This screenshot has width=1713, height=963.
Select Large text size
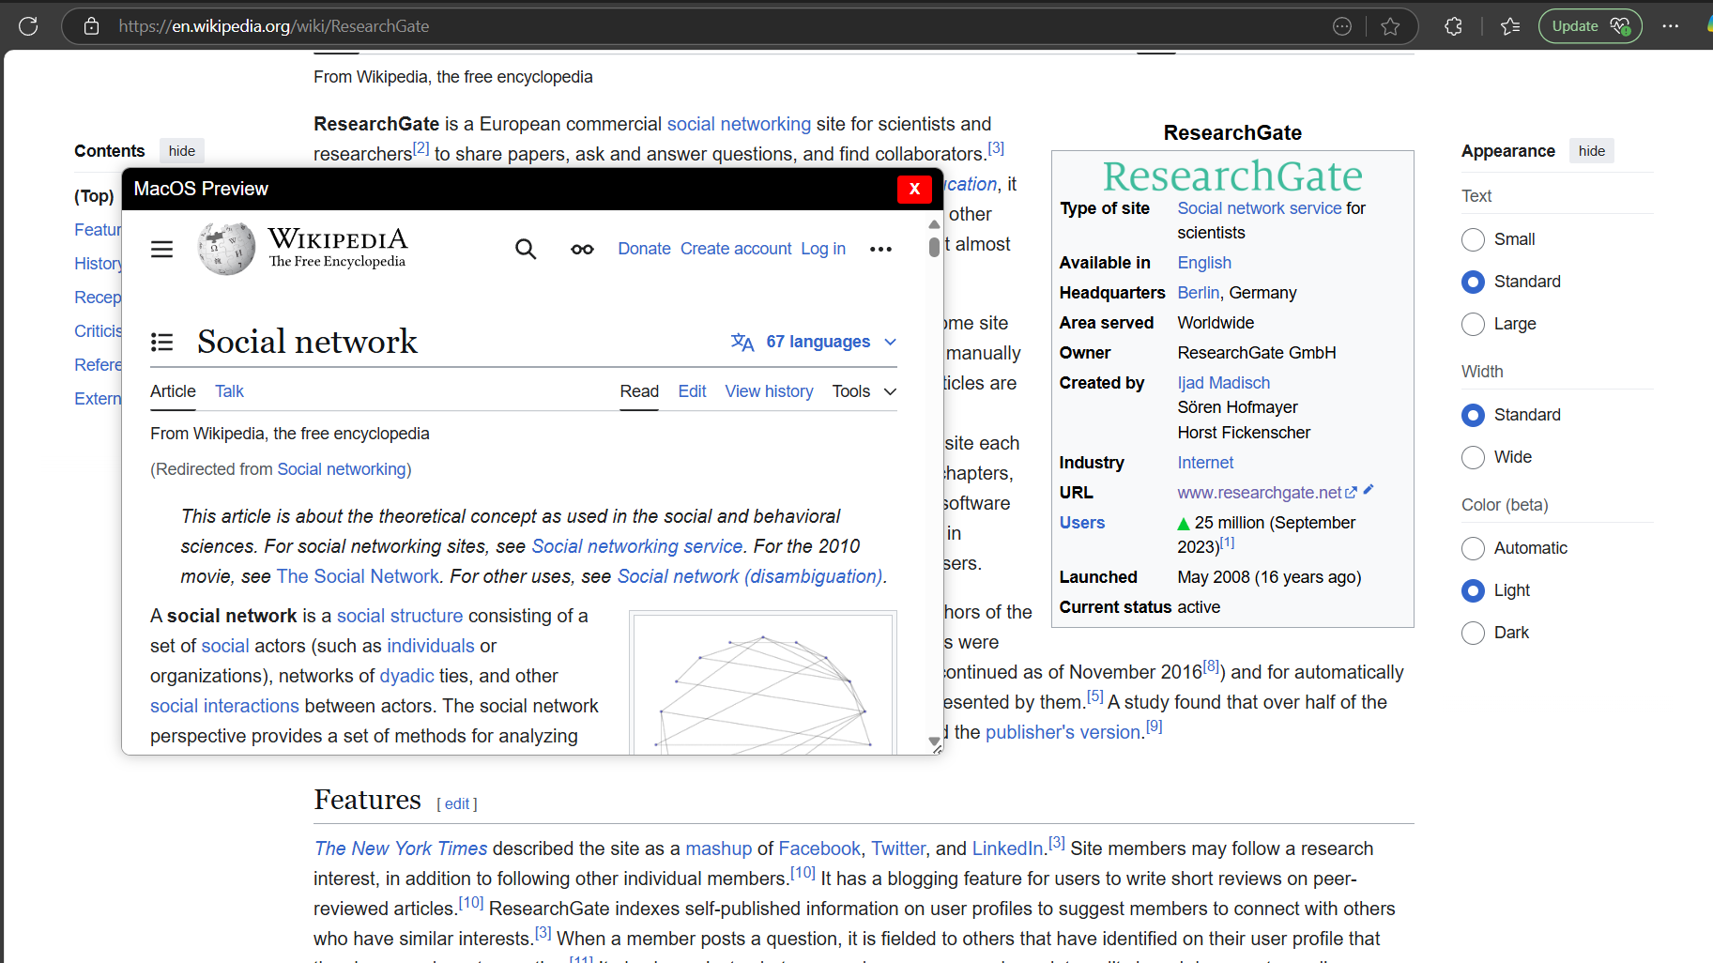click(x=1473, y=324)
